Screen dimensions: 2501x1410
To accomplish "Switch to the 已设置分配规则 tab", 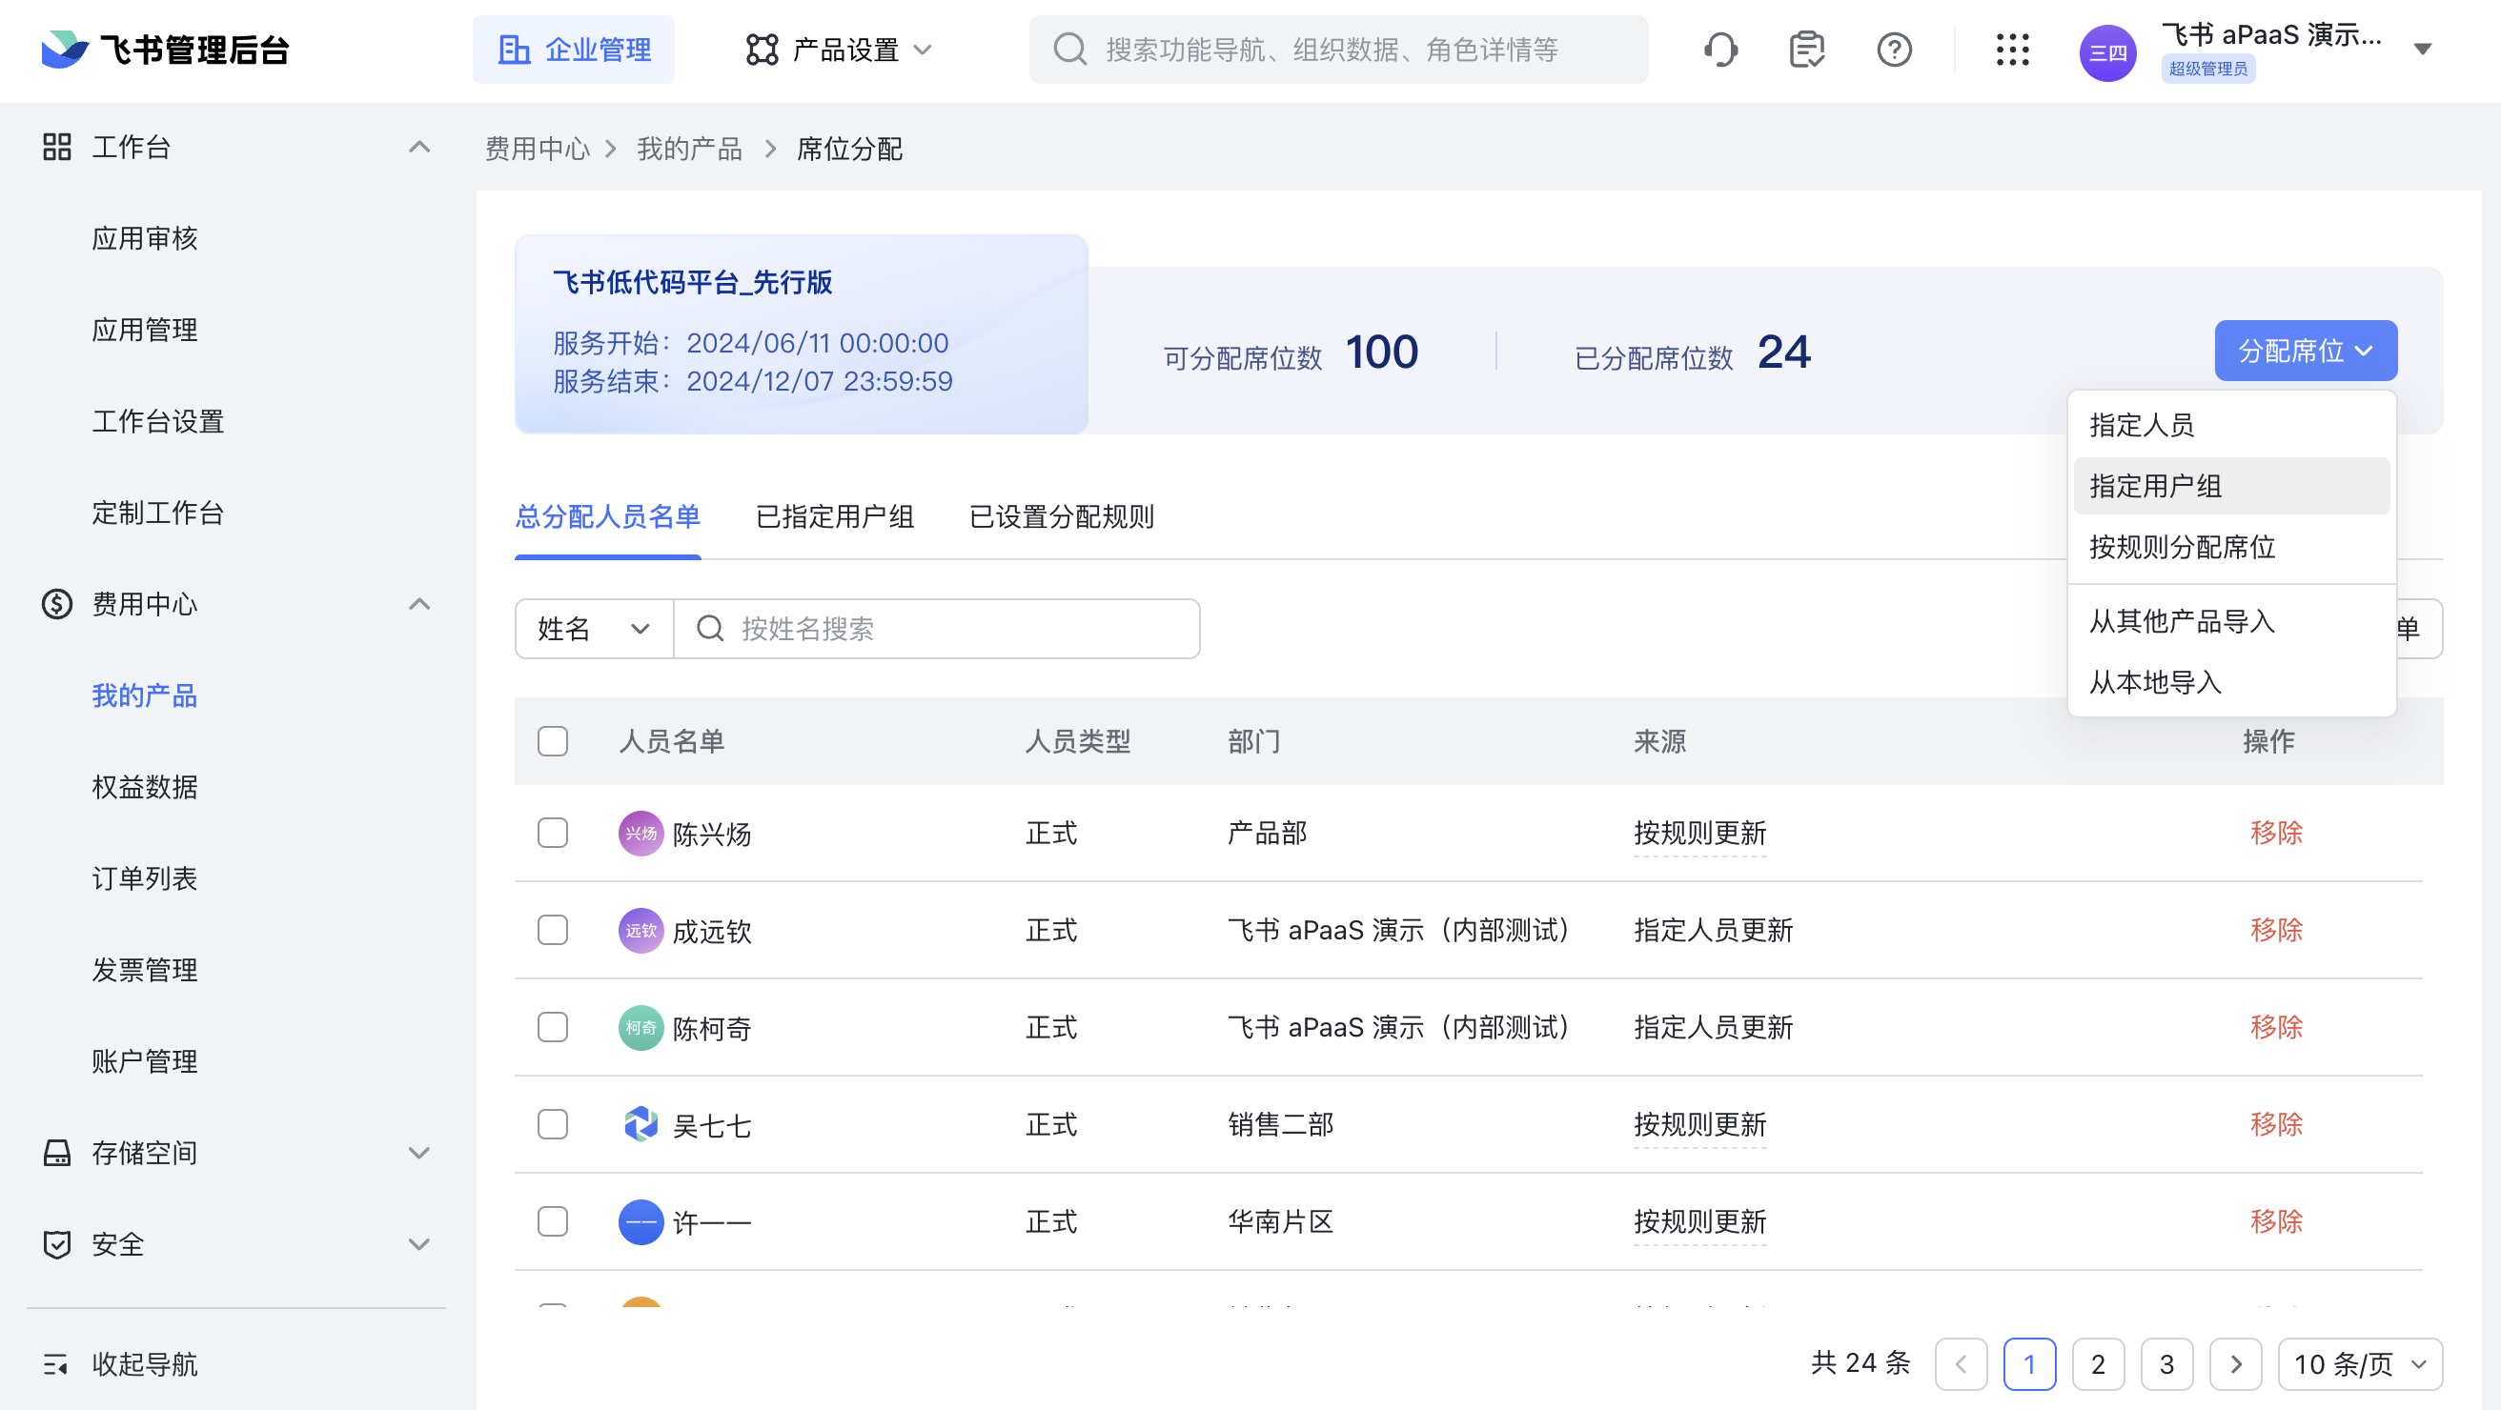I will click(x=1062, y=516).
